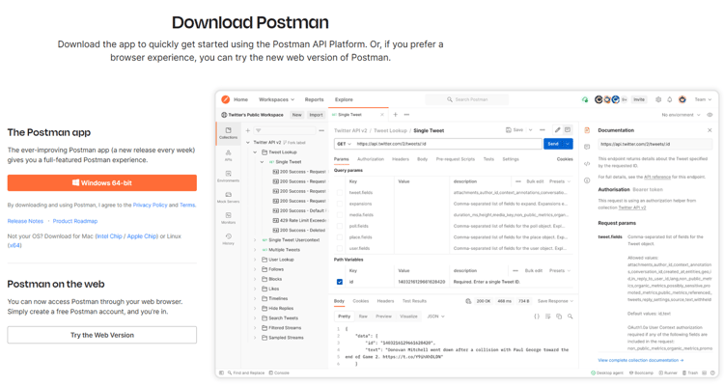Open the Documentation icon in the right sidebar
The width and height of the screenshot is (724, 386).
[x=587, y=130]
